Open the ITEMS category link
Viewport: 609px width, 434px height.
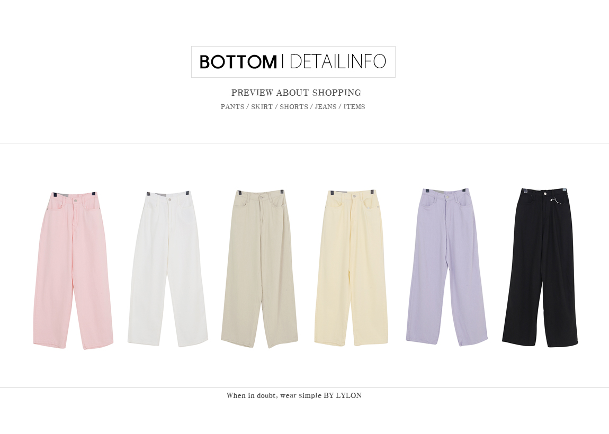coord(354,107)
